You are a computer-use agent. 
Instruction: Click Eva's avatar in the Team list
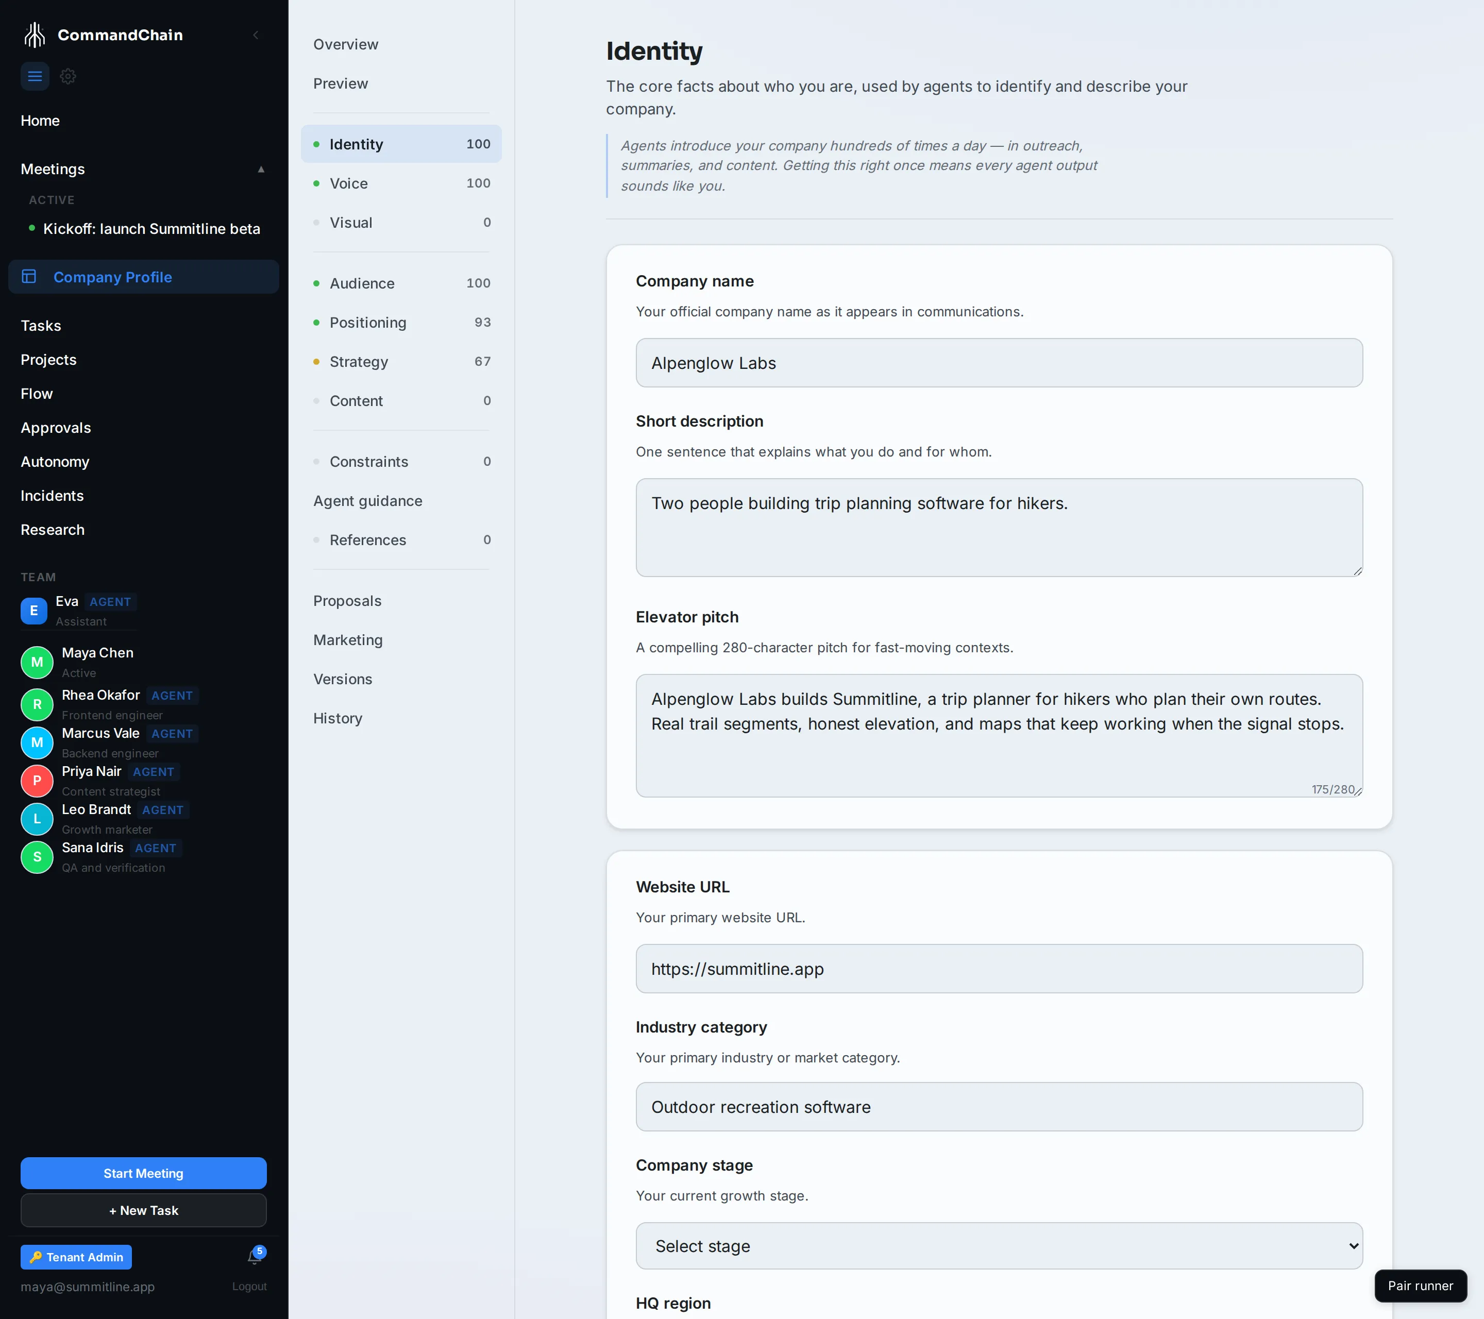[x=33, y=611]
